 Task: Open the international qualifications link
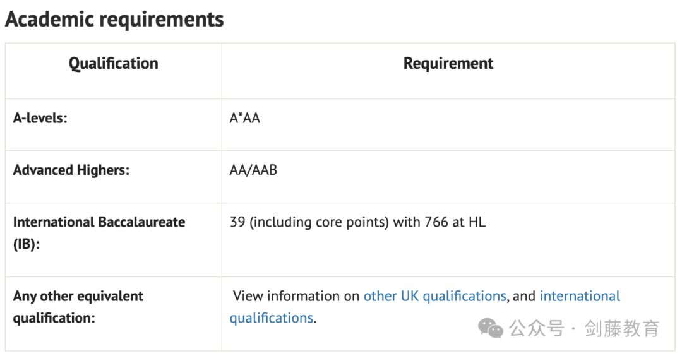click(580, 296)
